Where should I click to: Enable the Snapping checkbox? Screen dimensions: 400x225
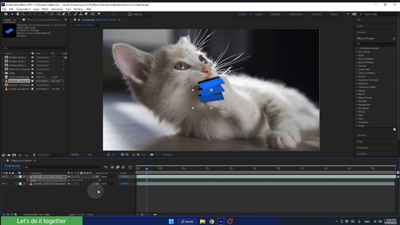tap(130, 14)
